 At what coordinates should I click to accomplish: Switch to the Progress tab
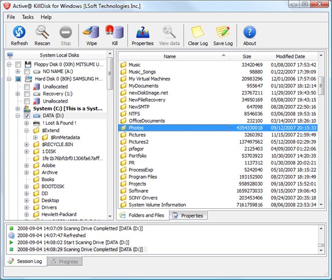coord(65,262)
